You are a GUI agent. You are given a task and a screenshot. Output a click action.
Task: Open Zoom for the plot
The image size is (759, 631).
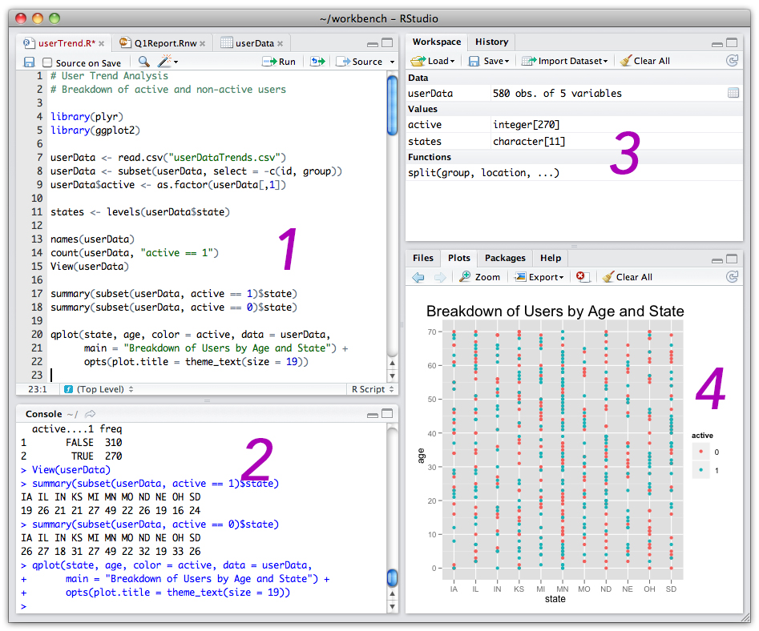(479, 277)
